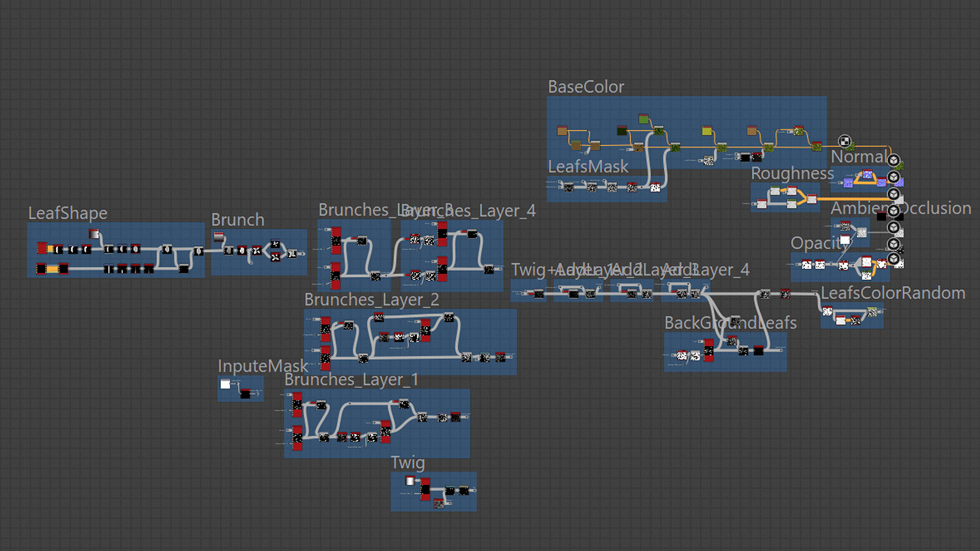The image size is (980, 551).
Task: Click the cube badge ending the orange roughness wire
Action: (x=894, y=195)
